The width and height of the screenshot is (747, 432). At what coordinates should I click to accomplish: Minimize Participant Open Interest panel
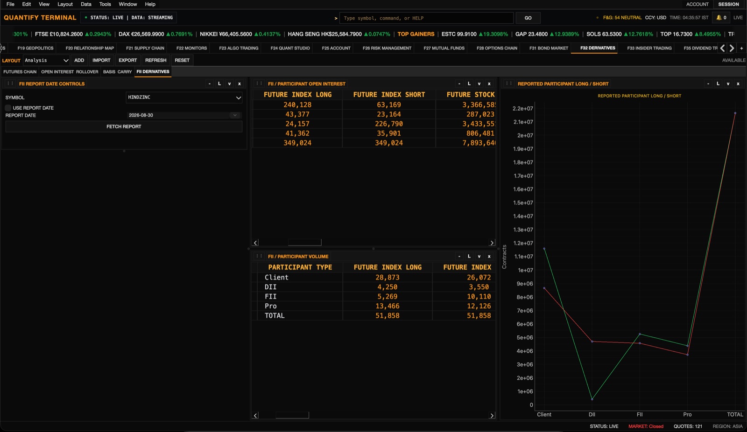click(459, 84)
